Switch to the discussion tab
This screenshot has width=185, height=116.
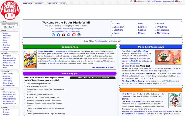(39, 4)
